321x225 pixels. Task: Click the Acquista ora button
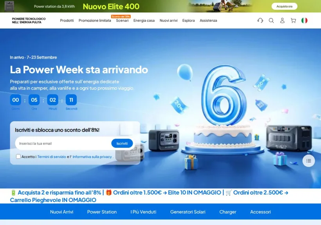(x=284, y=6)
